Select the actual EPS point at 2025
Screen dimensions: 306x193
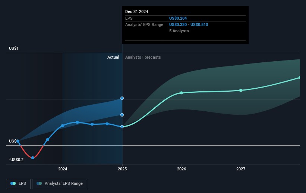click(x=122, y=127)
